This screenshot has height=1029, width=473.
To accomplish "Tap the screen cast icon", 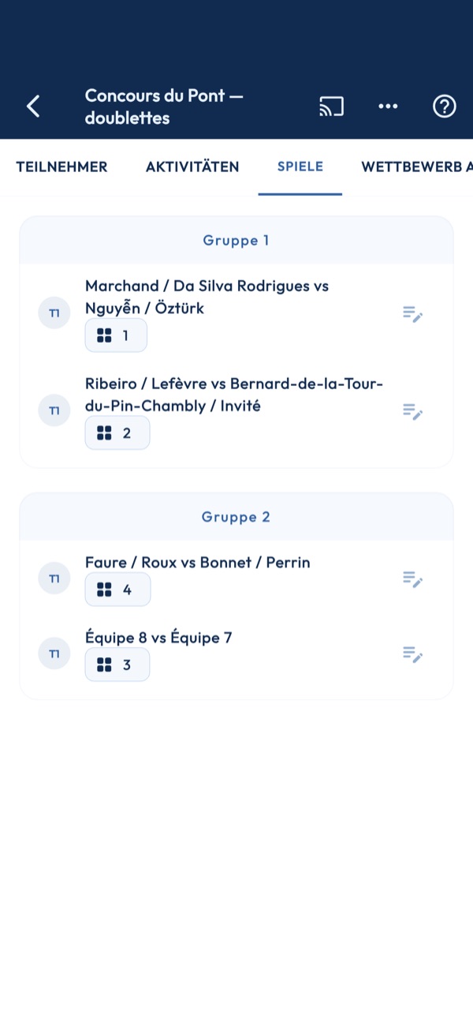I will coord(331,106).
